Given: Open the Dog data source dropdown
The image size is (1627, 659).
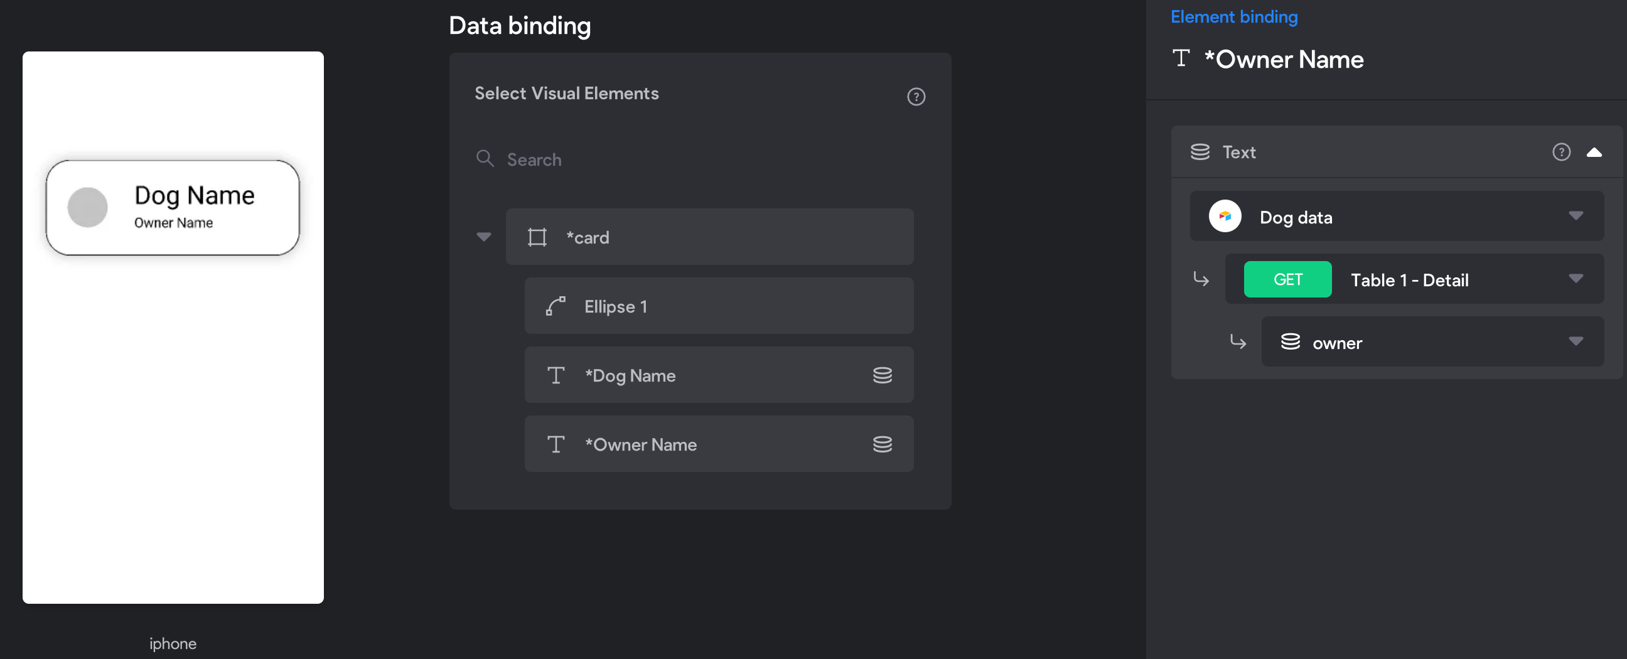Looking at the screenshot, I should [1397, 216].
